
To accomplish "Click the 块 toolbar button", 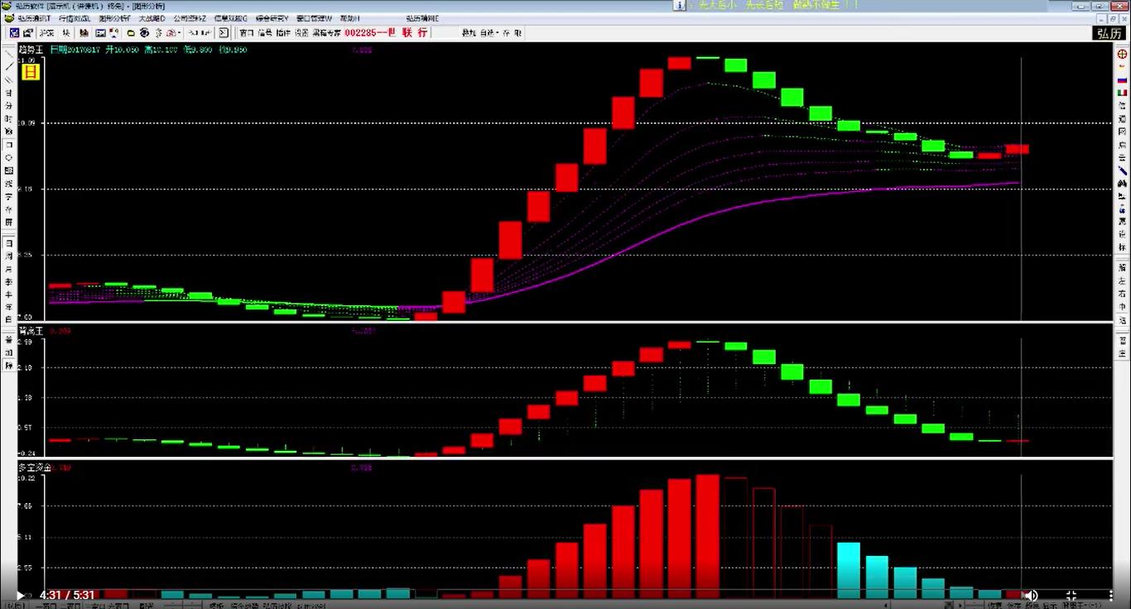I will (66, 33).
